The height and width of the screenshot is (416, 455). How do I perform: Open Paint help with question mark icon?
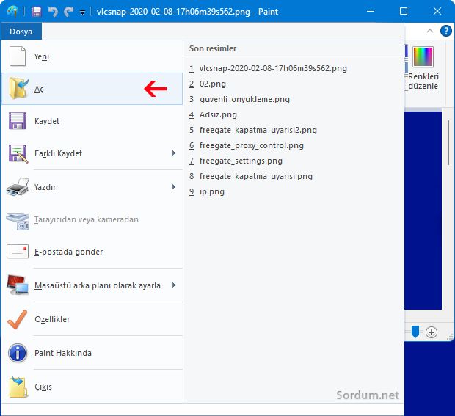pyautogui.click(x=445, y=31)
